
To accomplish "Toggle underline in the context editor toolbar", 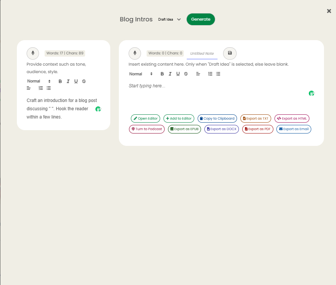I will (76, 81).
